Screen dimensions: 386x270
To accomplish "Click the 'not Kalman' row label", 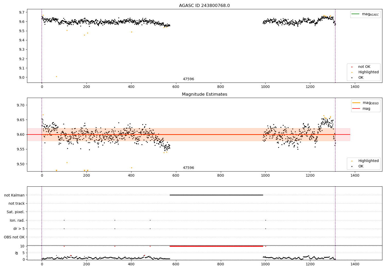I will [14, 195].
